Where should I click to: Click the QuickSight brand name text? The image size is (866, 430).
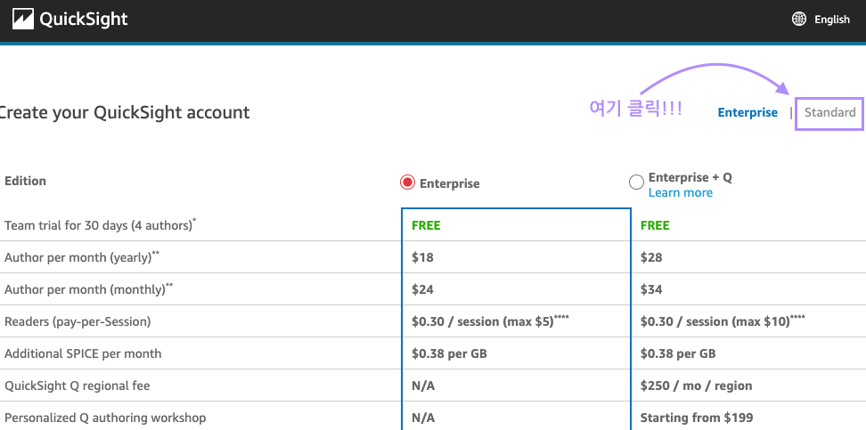pos(84,20)
